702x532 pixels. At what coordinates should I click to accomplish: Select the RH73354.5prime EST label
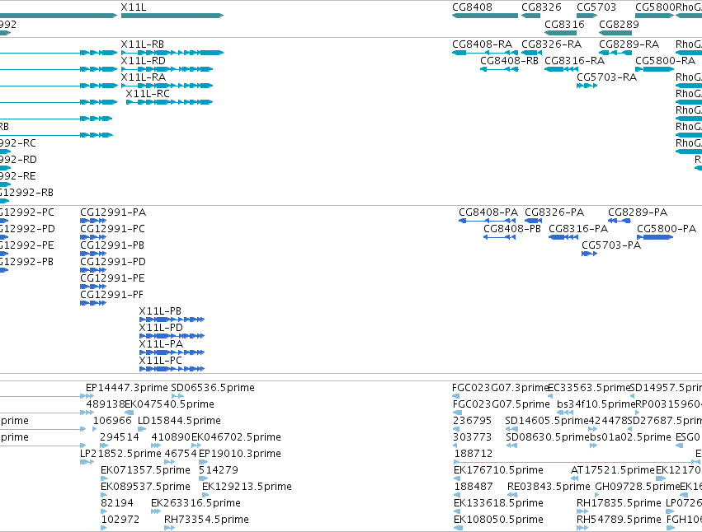pos(206,520)
